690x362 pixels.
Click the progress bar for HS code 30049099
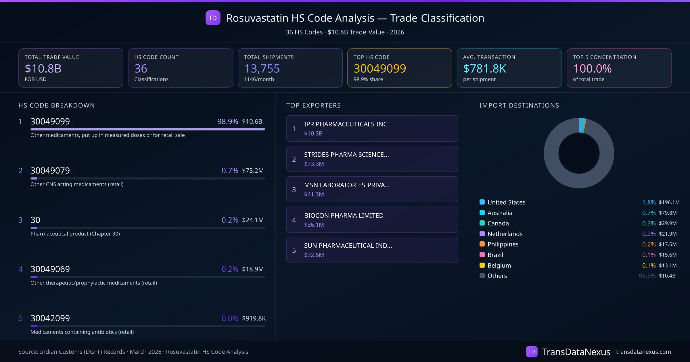147,129
